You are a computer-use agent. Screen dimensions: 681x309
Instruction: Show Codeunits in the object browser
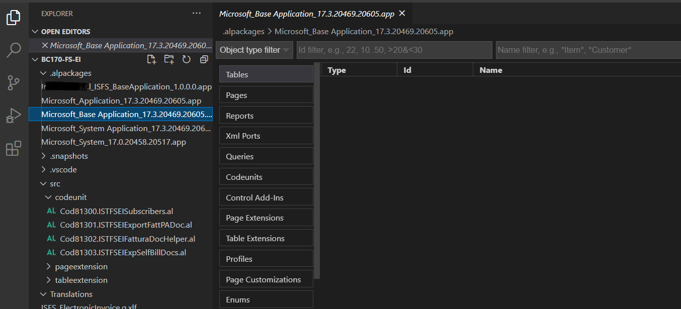click(266, 176)
